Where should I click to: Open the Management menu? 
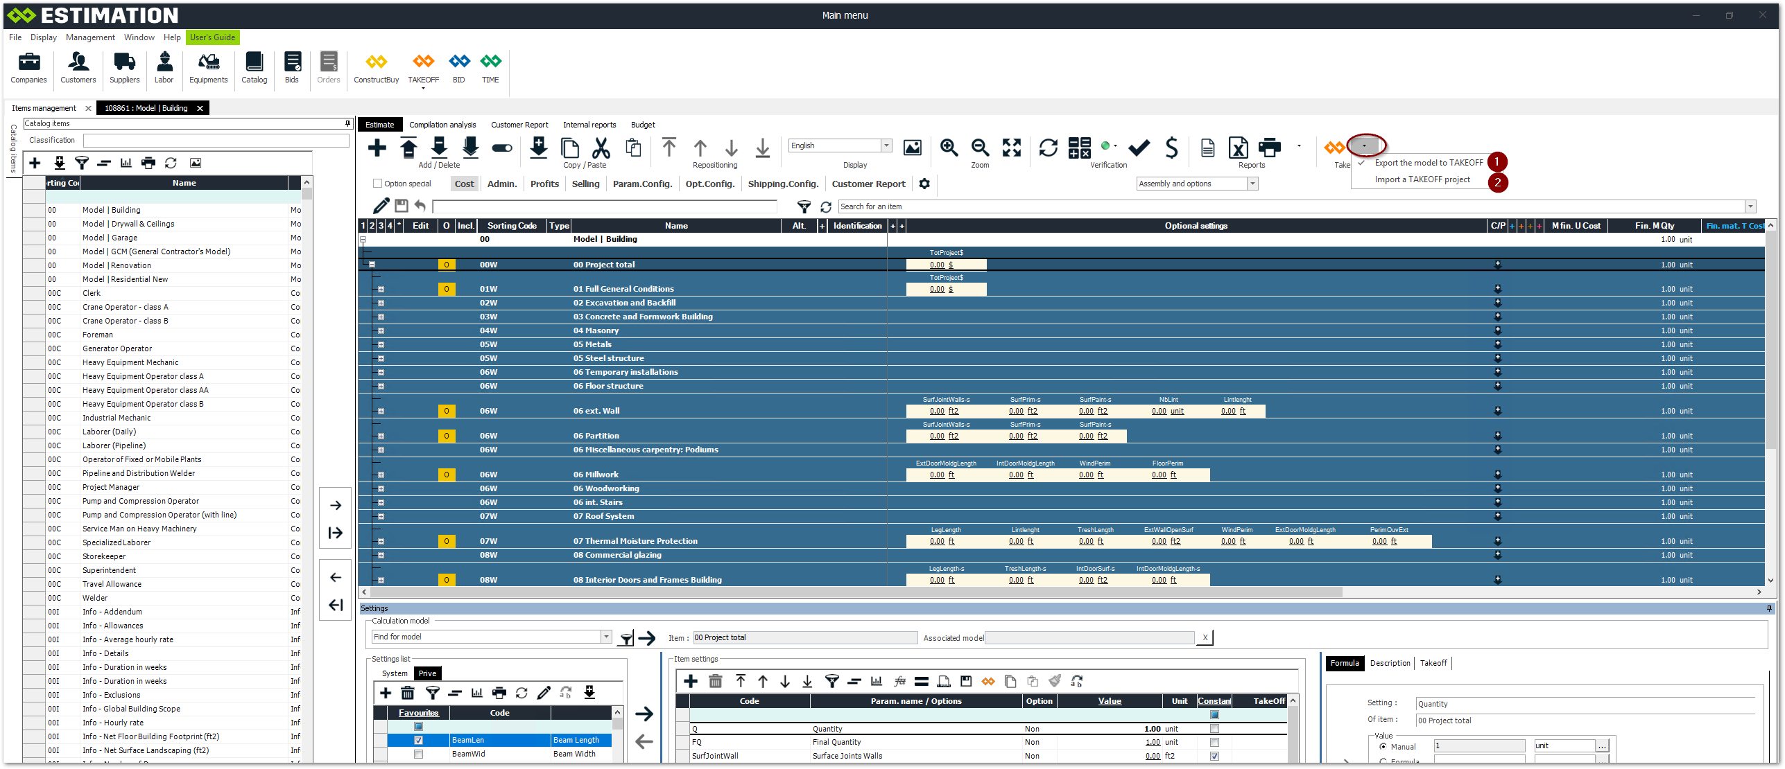click(x=90, y=37)
